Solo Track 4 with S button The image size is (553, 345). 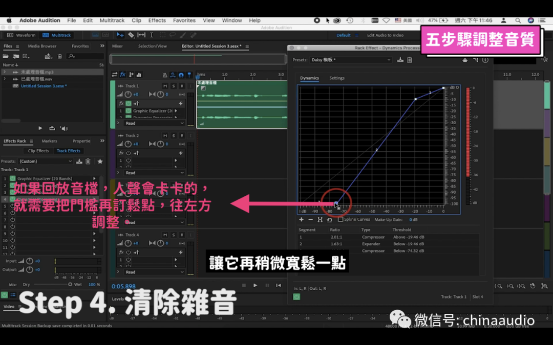tap(174, 235)
